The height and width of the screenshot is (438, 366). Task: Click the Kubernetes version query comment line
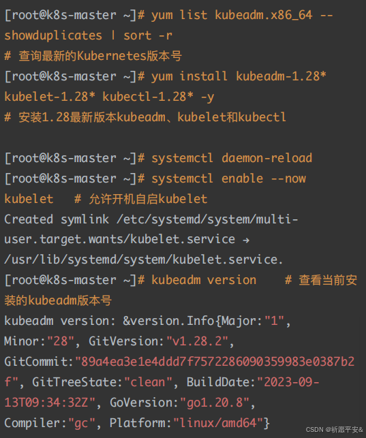pyautogui.click(x=93, y=56)
